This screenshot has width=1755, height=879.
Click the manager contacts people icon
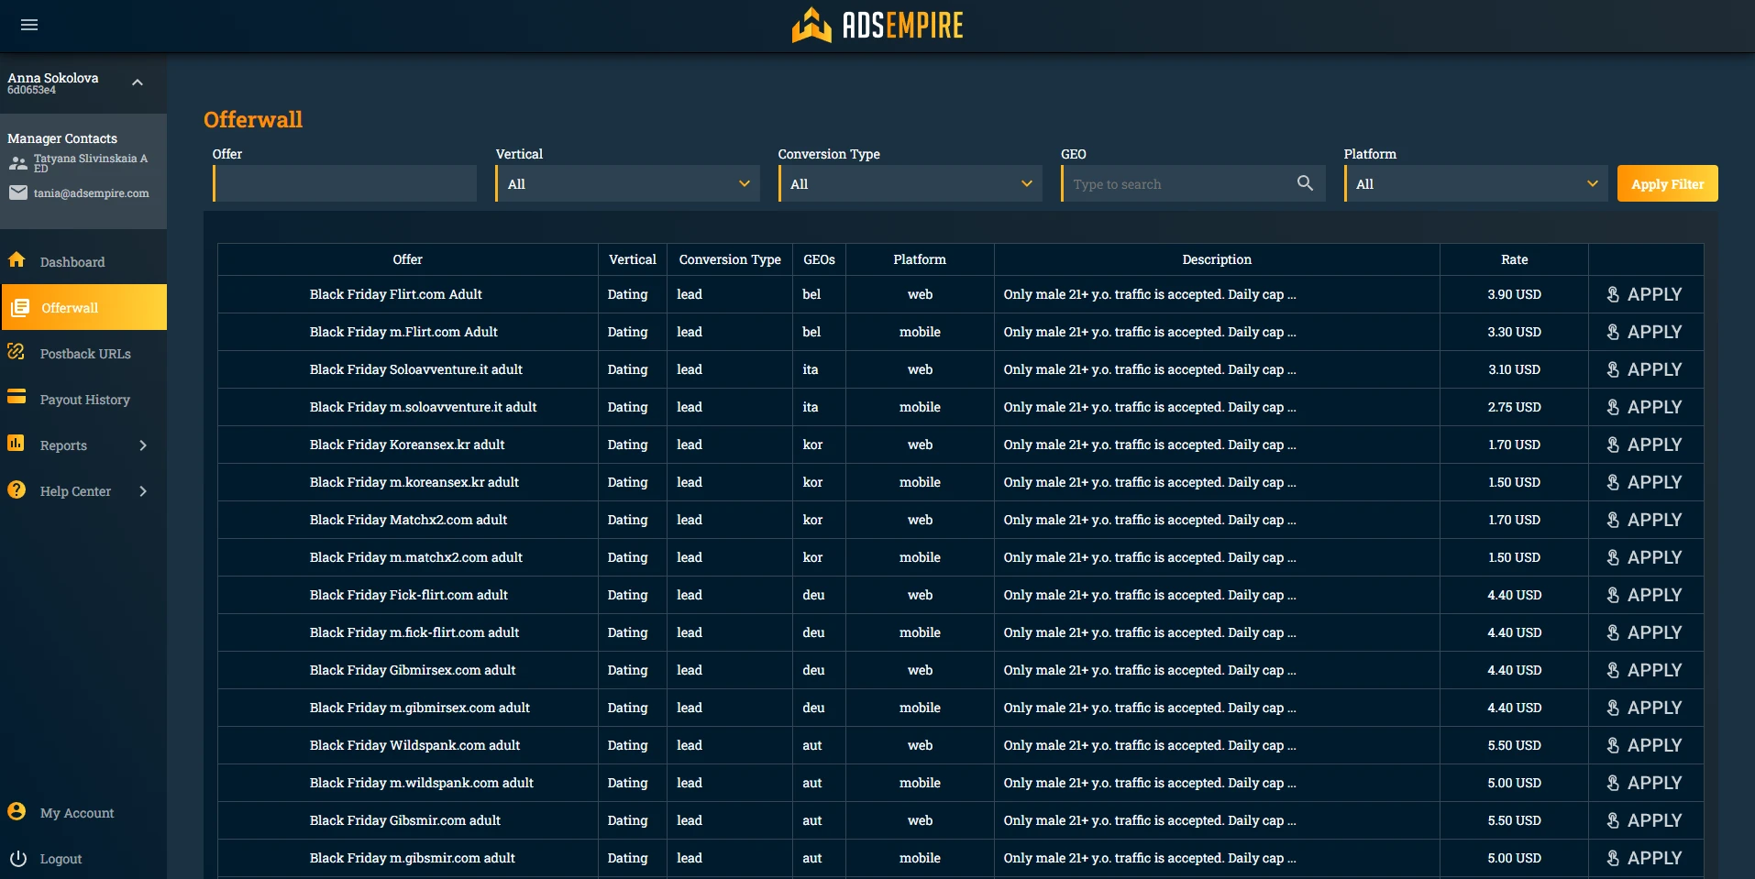[18, 164]
